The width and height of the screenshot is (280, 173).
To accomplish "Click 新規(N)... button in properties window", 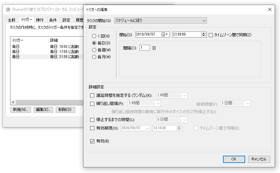I will point(21,110).
